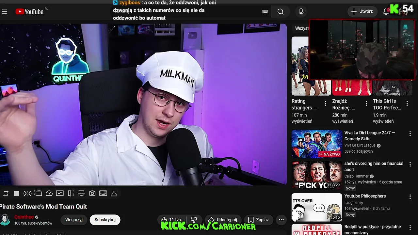This screenshot has width=418, height=235.
Task: Click the main video player
Action: pos(143,104)
